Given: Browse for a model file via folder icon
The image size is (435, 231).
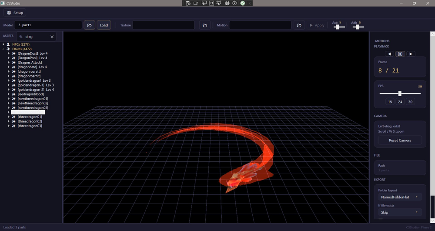Looking at the screenshot, I should (89, 25).
